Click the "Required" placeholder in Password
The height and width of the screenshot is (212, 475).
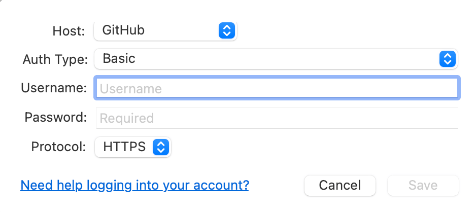[x=126, y=119]
